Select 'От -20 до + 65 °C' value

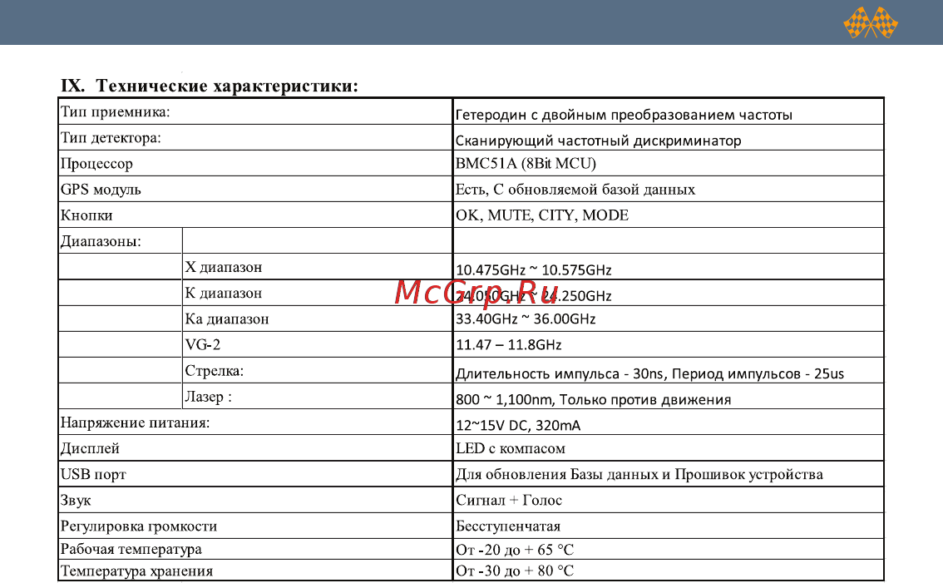[515, 549]
